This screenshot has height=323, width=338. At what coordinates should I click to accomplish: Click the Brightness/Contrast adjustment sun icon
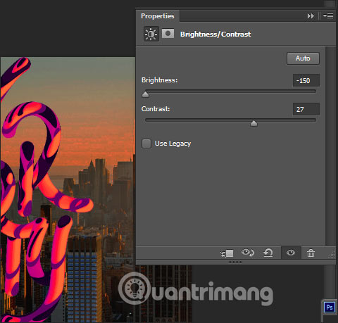point(151,34)
